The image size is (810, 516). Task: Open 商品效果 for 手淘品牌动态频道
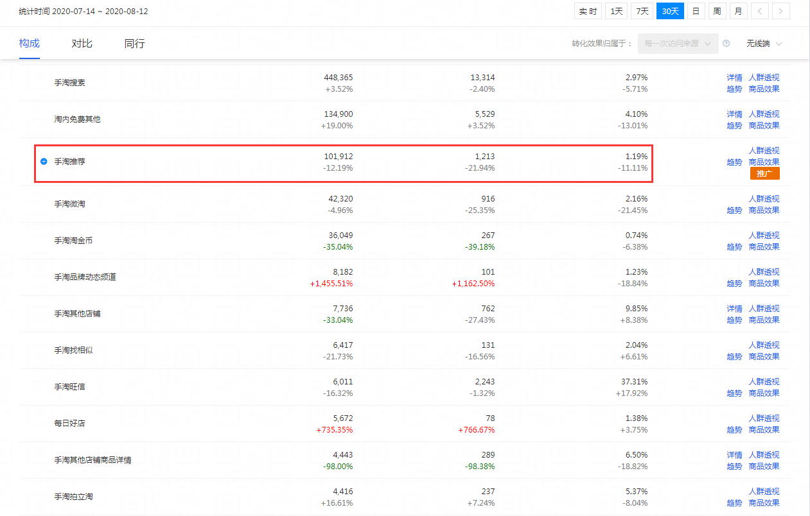764,284
